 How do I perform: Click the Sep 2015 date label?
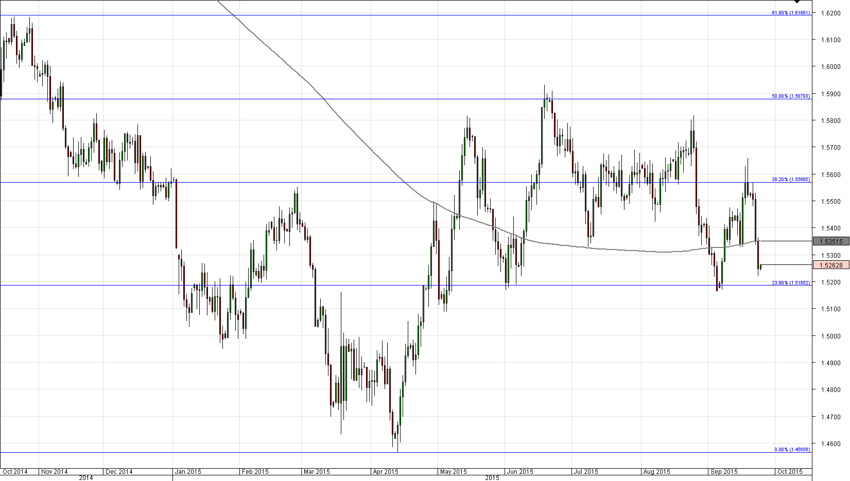[x=724, y=471]
